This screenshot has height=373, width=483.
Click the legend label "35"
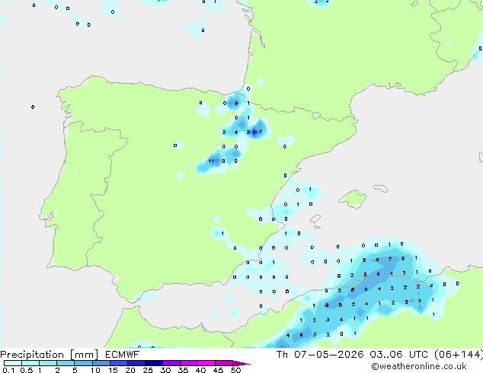click(x=183, y=370)
